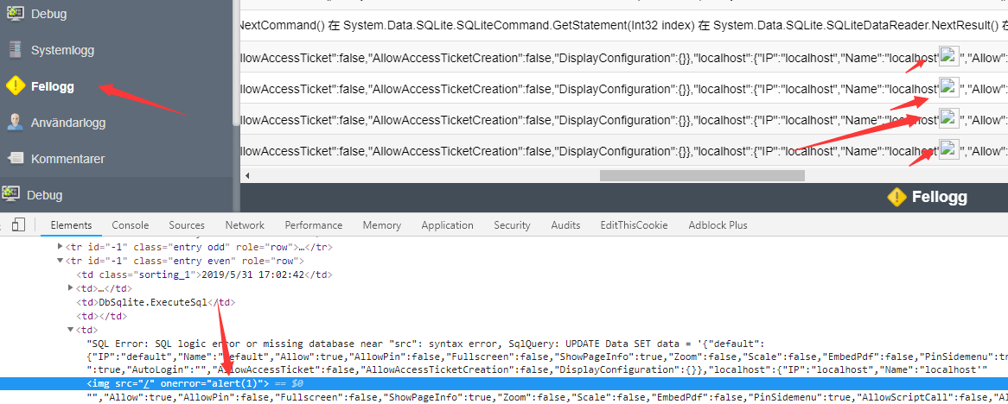Toggle the DevTools device toolbar icon
1008x404 pixels.
[x=19, y=224]
